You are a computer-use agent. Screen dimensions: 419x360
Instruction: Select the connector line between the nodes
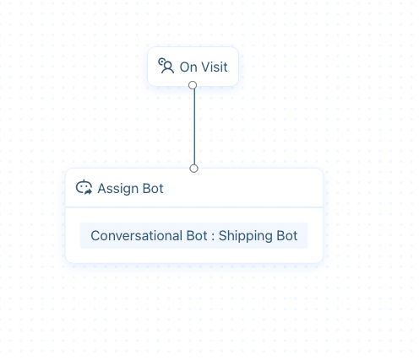tap(194, 127)
